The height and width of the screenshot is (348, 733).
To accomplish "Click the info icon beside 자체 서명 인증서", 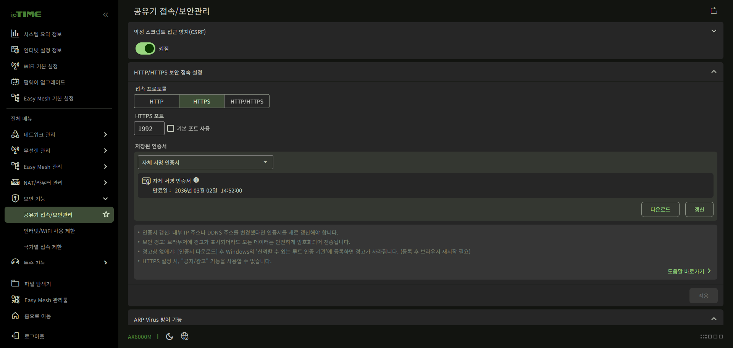I will 196,180.
